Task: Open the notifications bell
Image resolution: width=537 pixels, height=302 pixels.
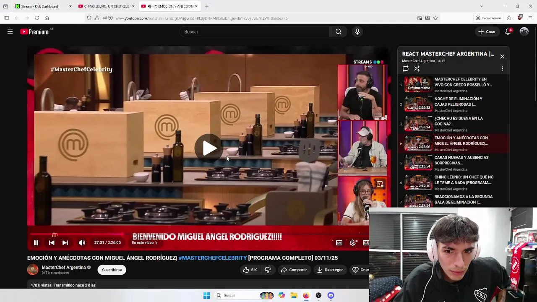Action: (x=508, y=31)
